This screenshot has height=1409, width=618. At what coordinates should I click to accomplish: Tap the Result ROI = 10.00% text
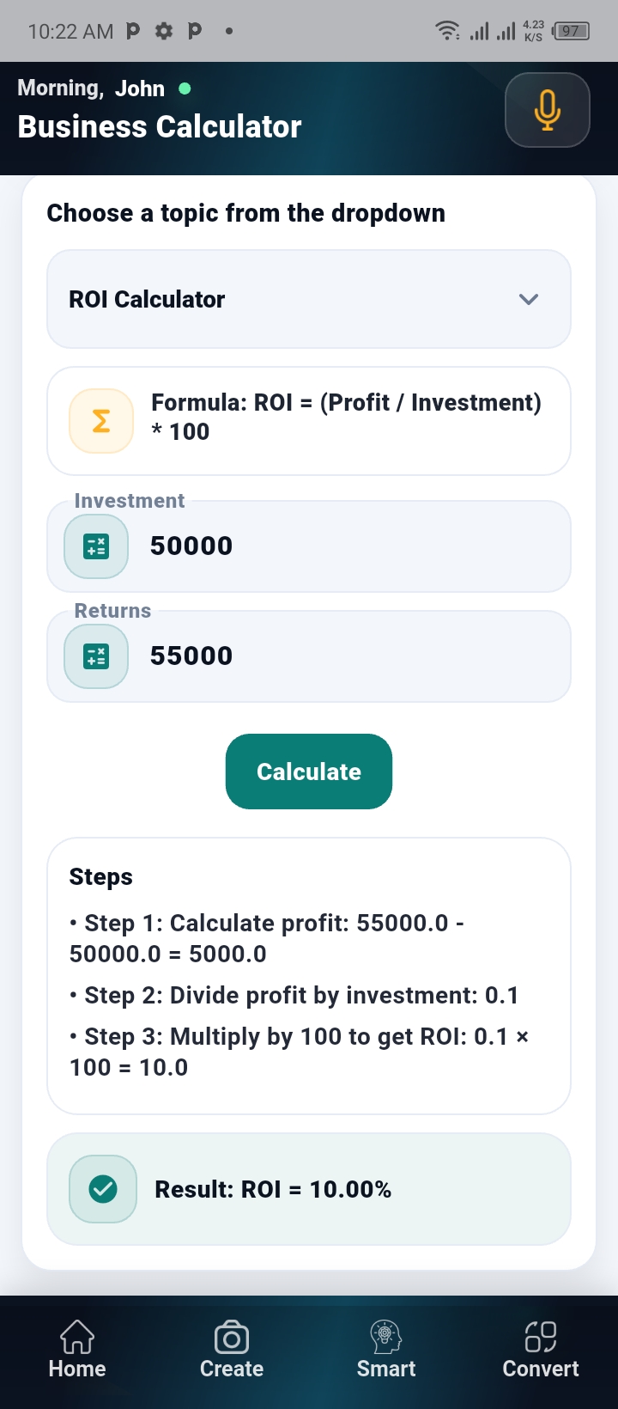click(x=273, y=1189)
